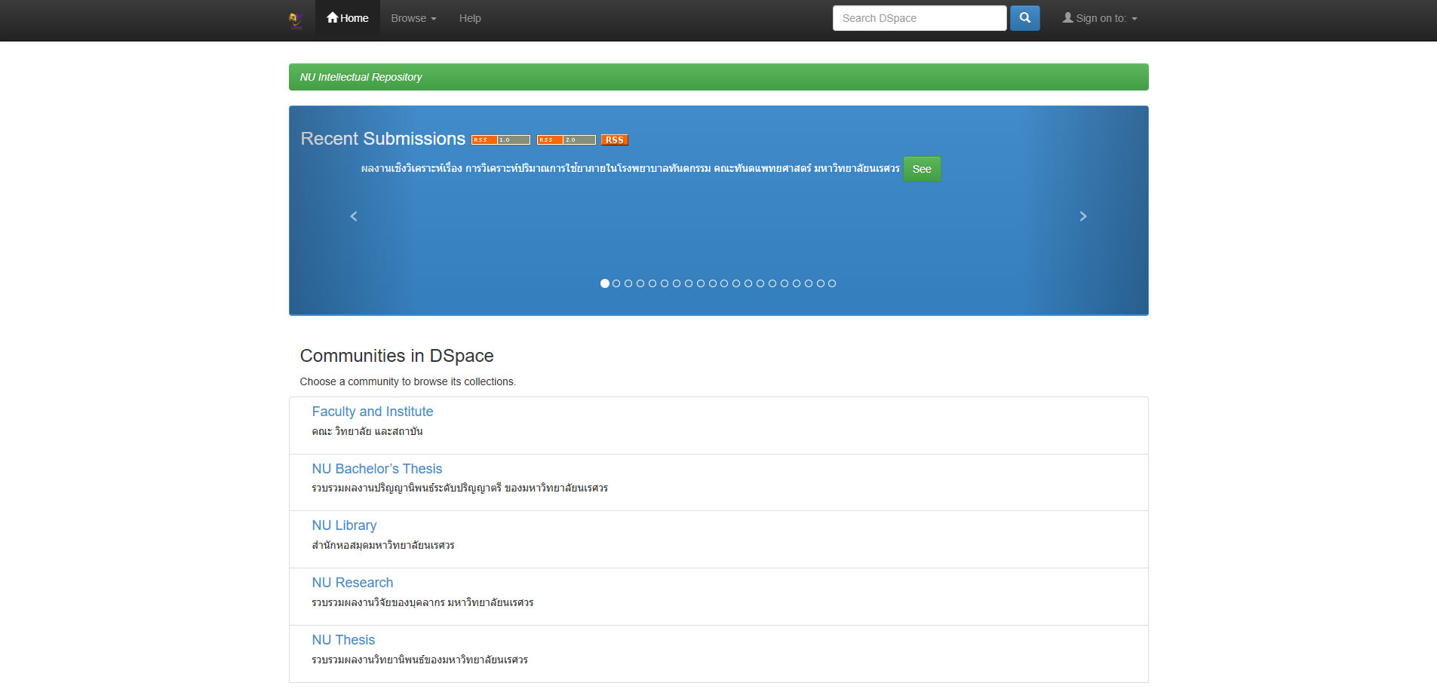Advance to next carousel slide arrow
1437x692 pixels.
coord(1083,216)
